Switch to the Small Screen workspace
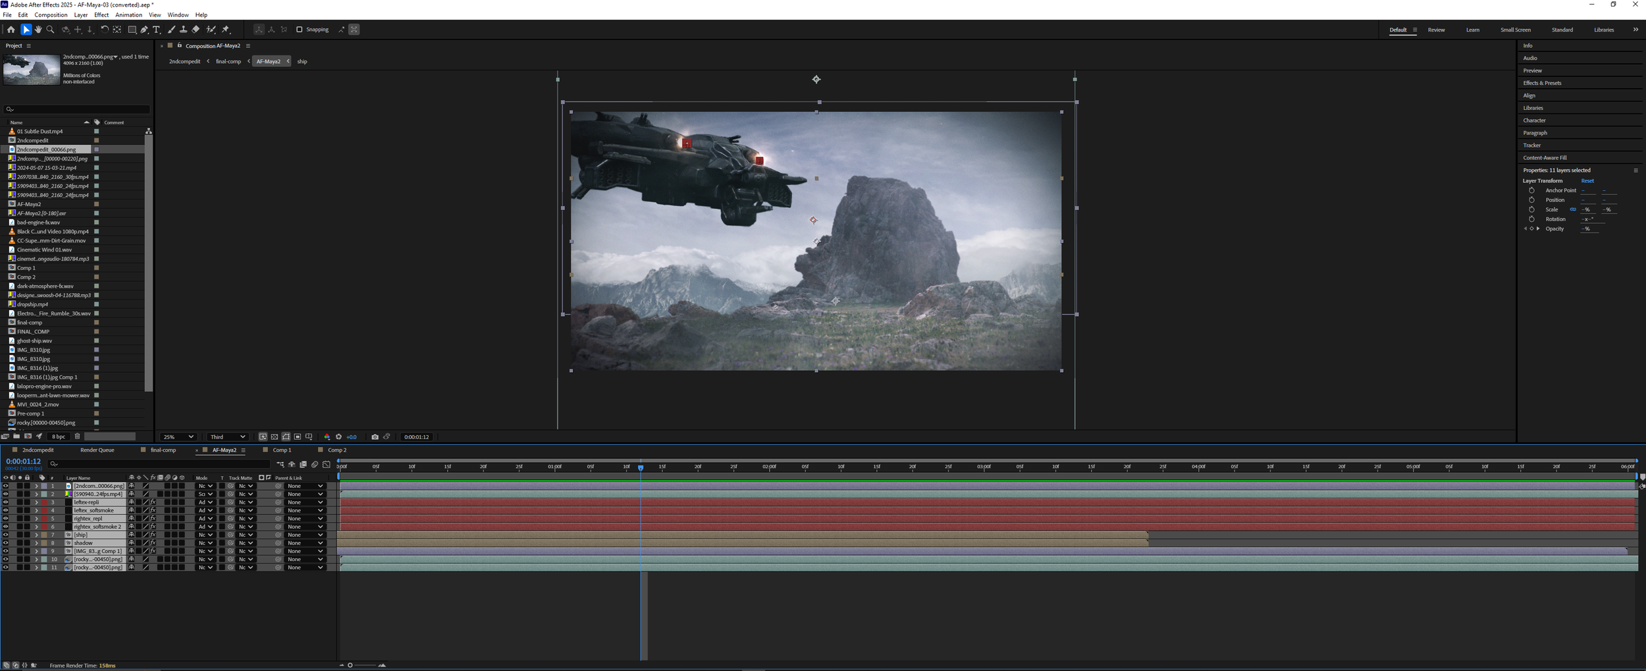The height and width of the screenshot is (671, 1646). [1515, 30]
